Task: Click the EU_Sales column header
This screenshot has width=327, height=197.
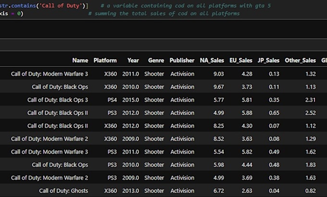Action: tap(241, 60)
